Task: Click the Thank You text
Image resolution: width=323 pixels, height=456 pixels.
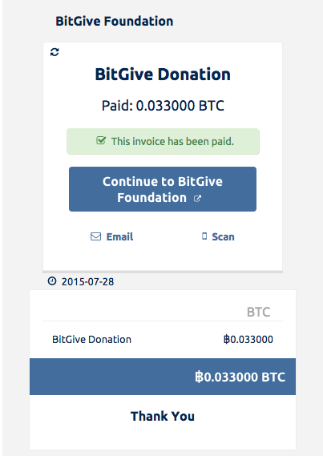Action: 163,416
